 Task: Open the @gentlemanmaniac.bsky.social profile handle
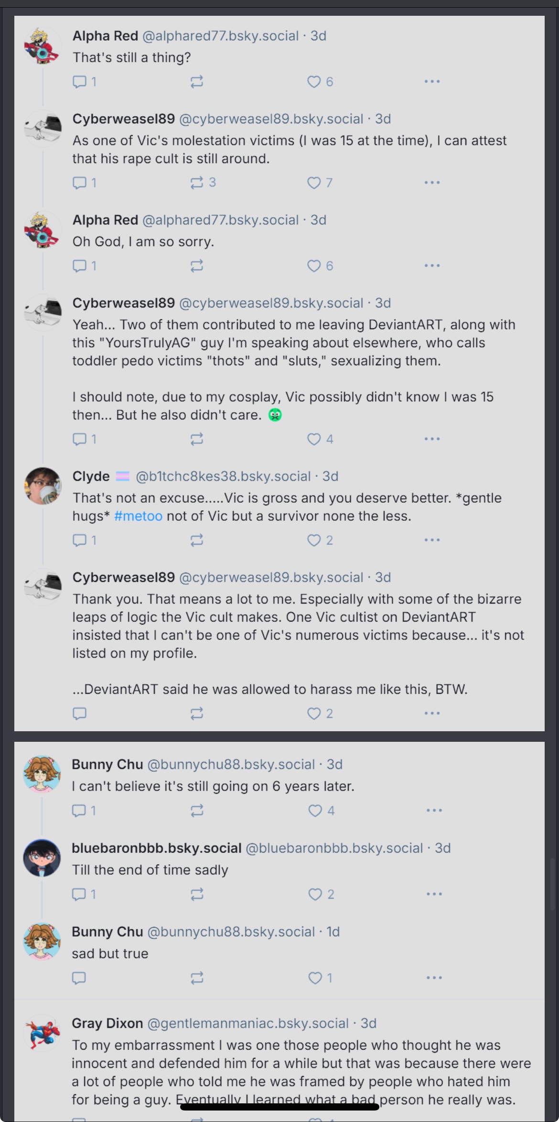tap(248, 1023)
